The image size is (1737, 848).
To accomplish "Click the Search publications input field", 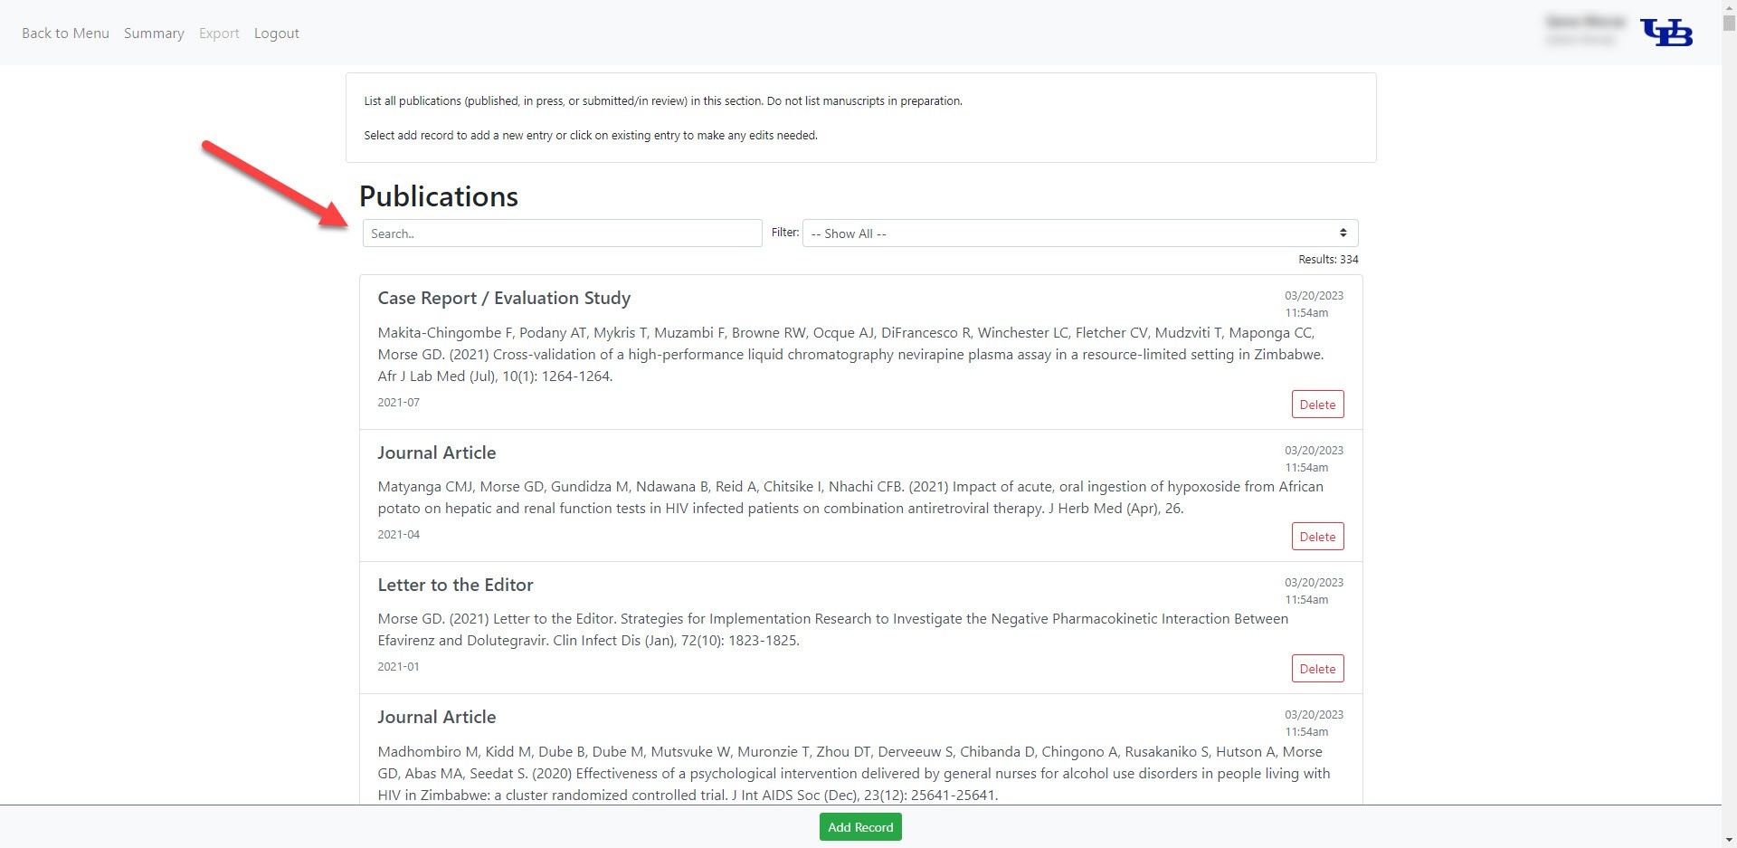I will tap(562, 233).
